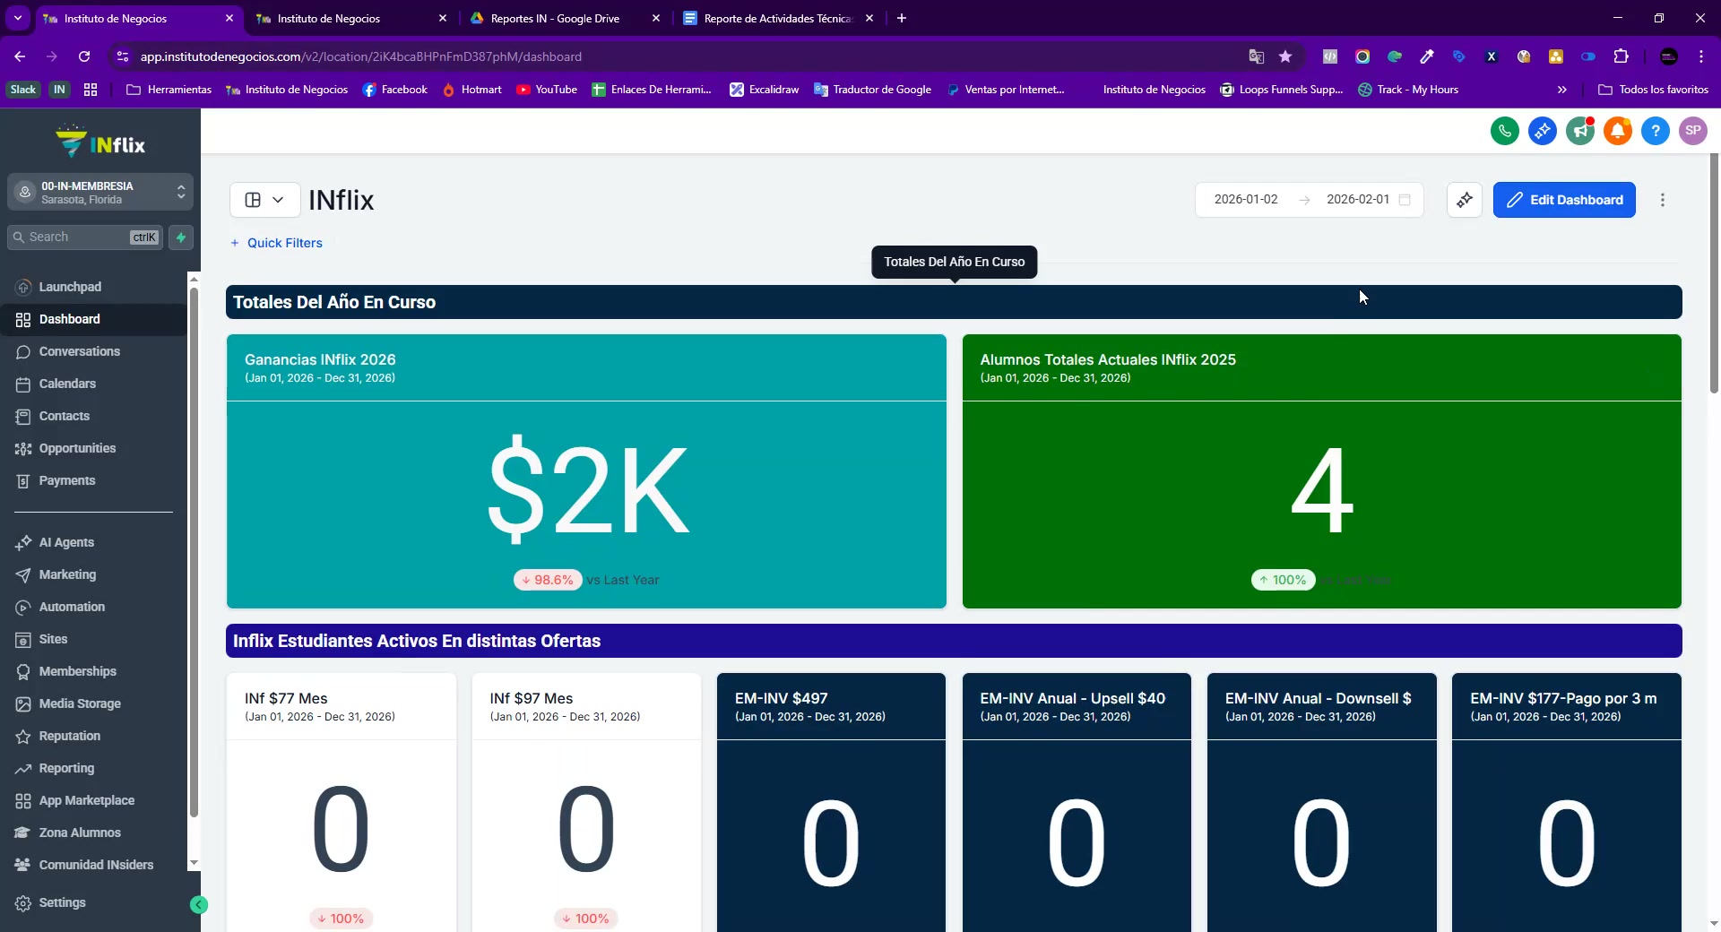The height and width of the screenshot is (932, 1721).
Task: Select the start date 2026-01-02
Action: [1246, 200]
